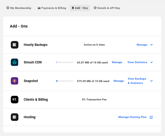
Task: Click the Hourly Backups icon
Action: 15,45
